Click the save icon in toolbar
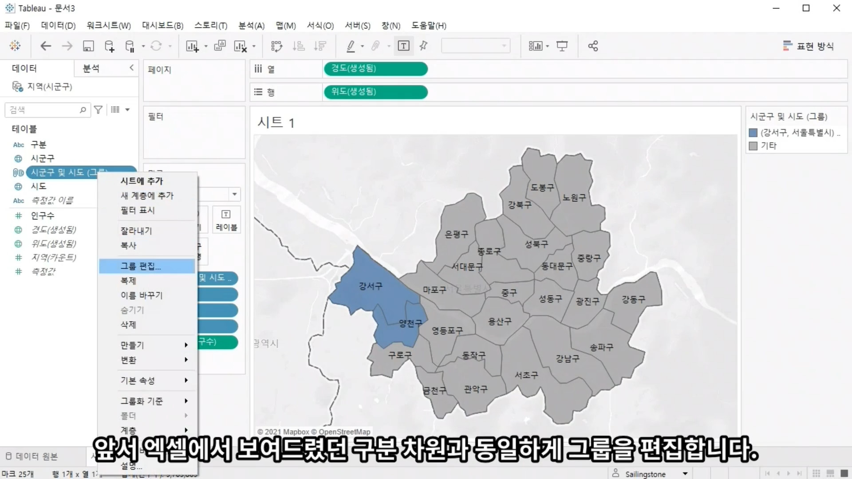 pos(88,46)
